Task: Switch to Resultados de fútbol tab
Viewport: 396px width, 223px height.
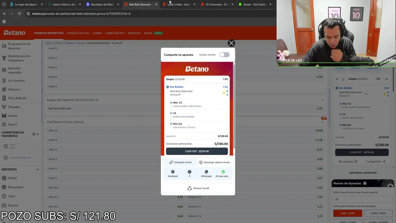Action: (x=102, y=5)
